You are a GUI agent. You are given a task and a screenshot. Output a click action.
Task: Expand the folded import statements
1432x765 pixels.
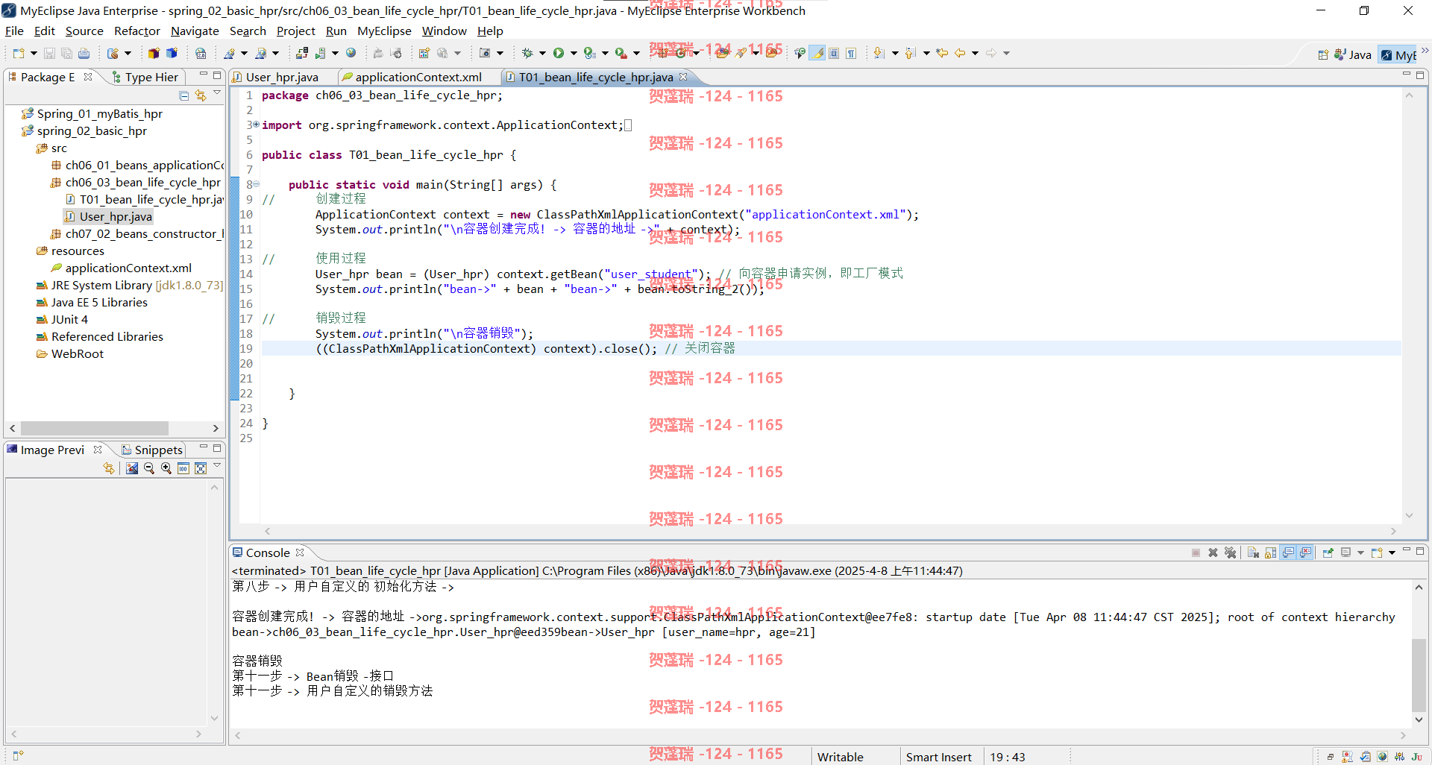click(x=256, y=125)
